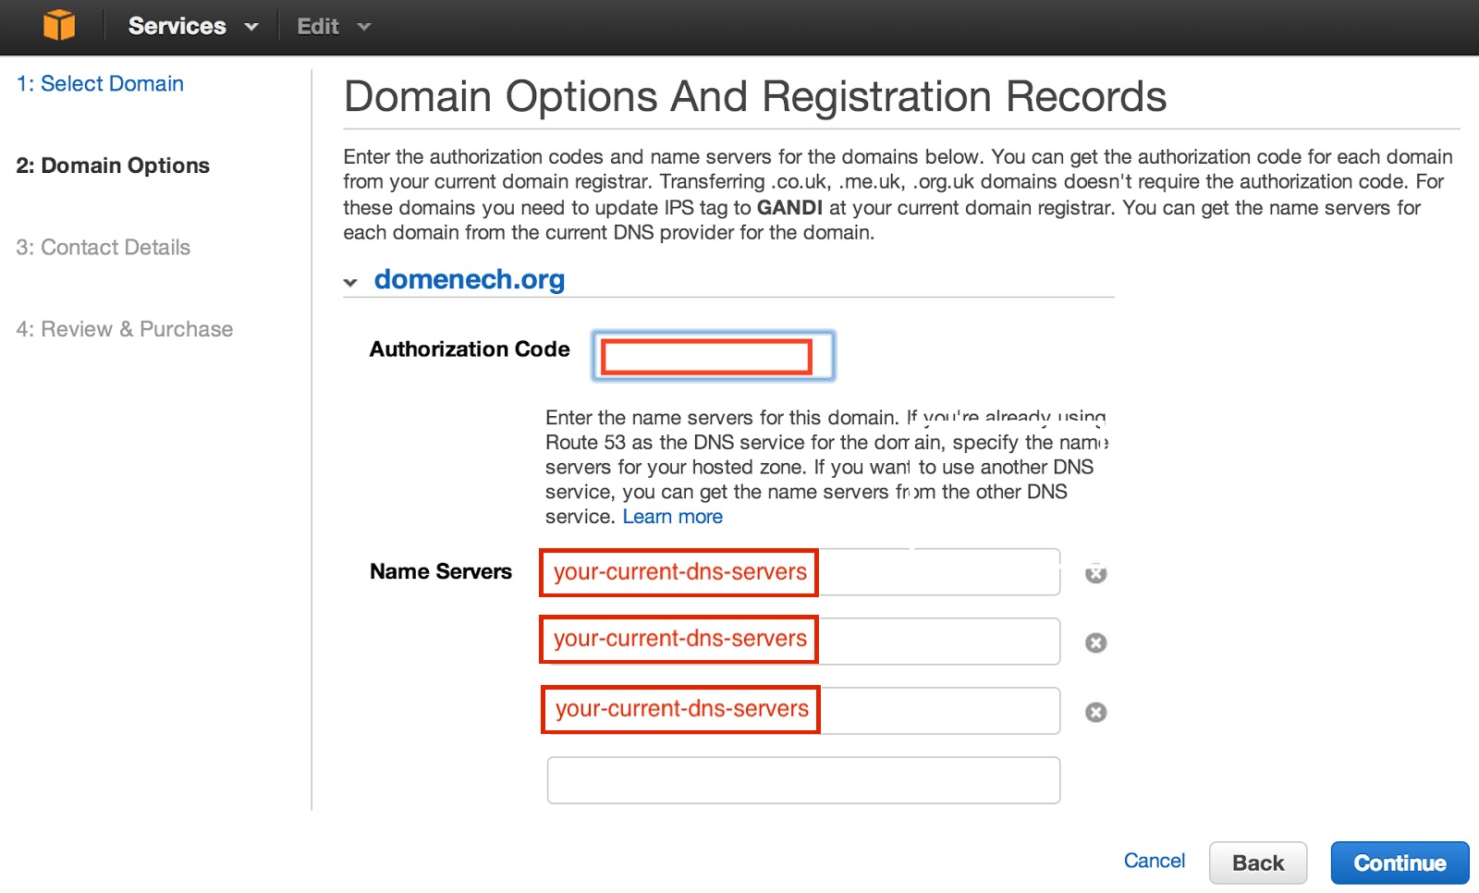Click the Continue button
This screenshot has height=893, width=1479.
1399,862
